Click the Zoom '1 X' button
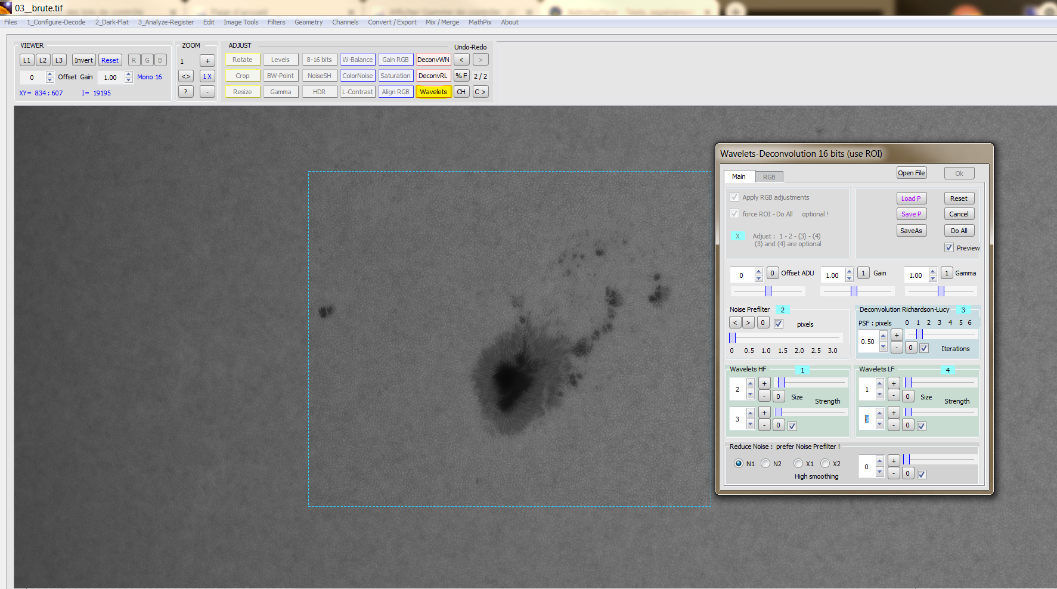The image size is (1057, 589). pyautogui.click(x=207, y=76)
